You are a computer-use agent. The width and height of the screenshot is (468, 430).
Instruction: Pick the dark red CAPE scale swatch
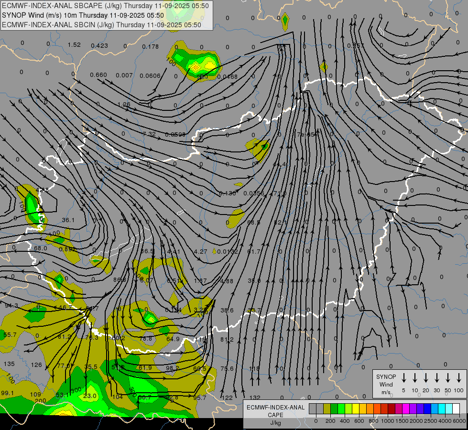pyautogui.click(x=392, y=408)
